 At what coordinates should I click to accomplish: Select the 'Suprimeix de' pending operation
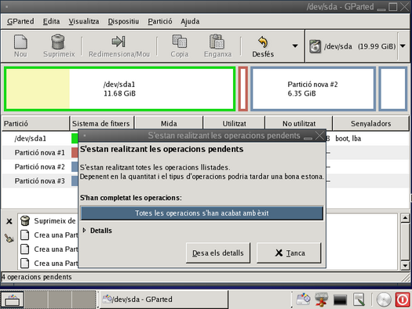click(55, 221)
